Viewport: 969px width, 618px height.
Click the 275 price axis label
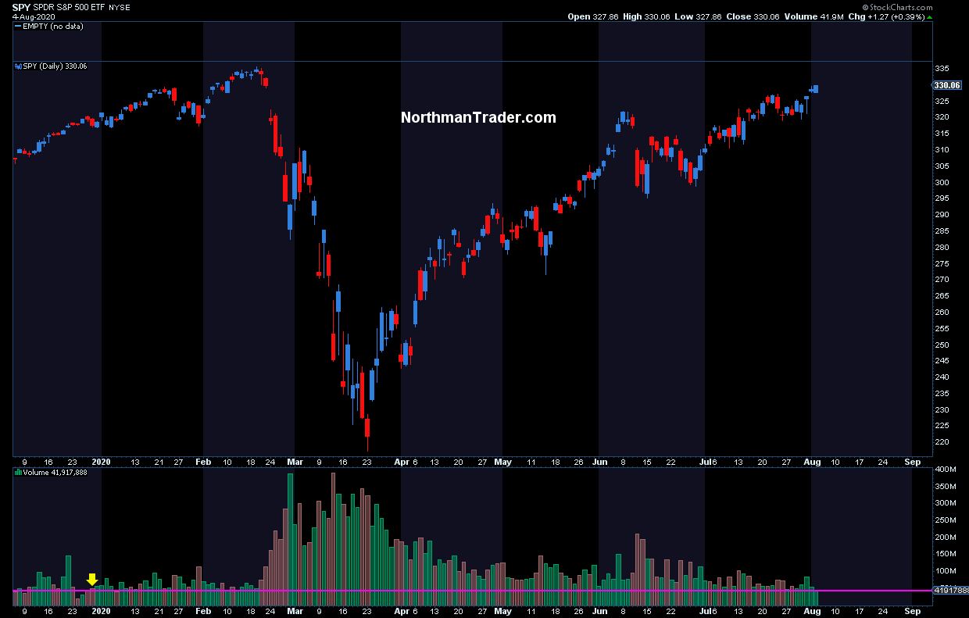coord(942,264)
